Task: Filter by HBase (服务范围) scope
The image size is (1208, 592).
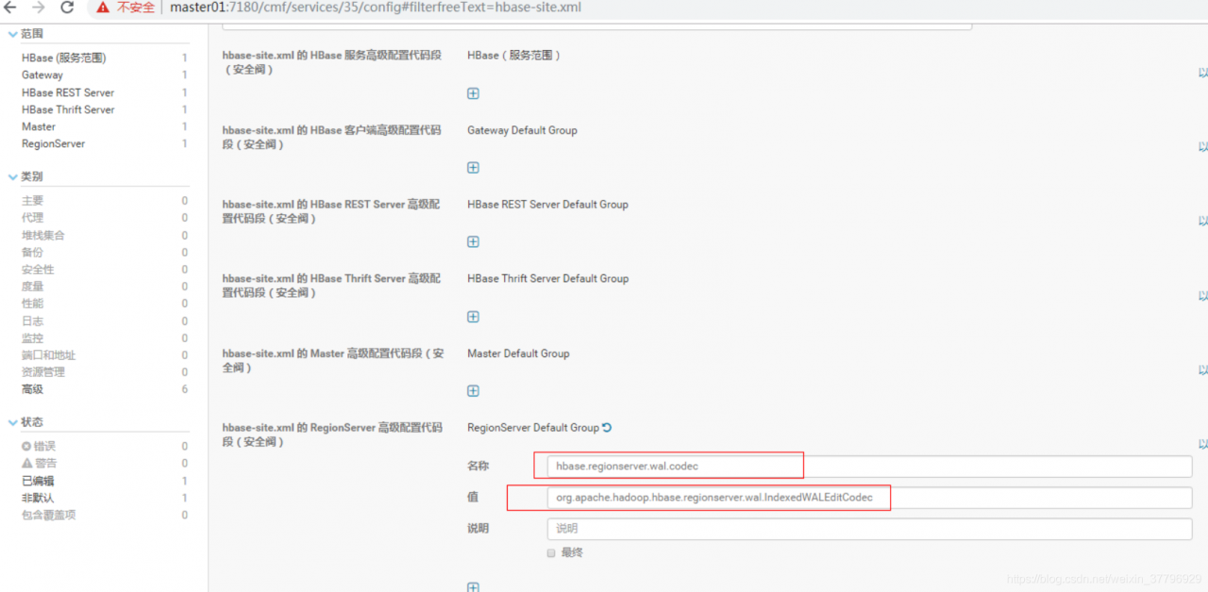Action: point(64,58)
